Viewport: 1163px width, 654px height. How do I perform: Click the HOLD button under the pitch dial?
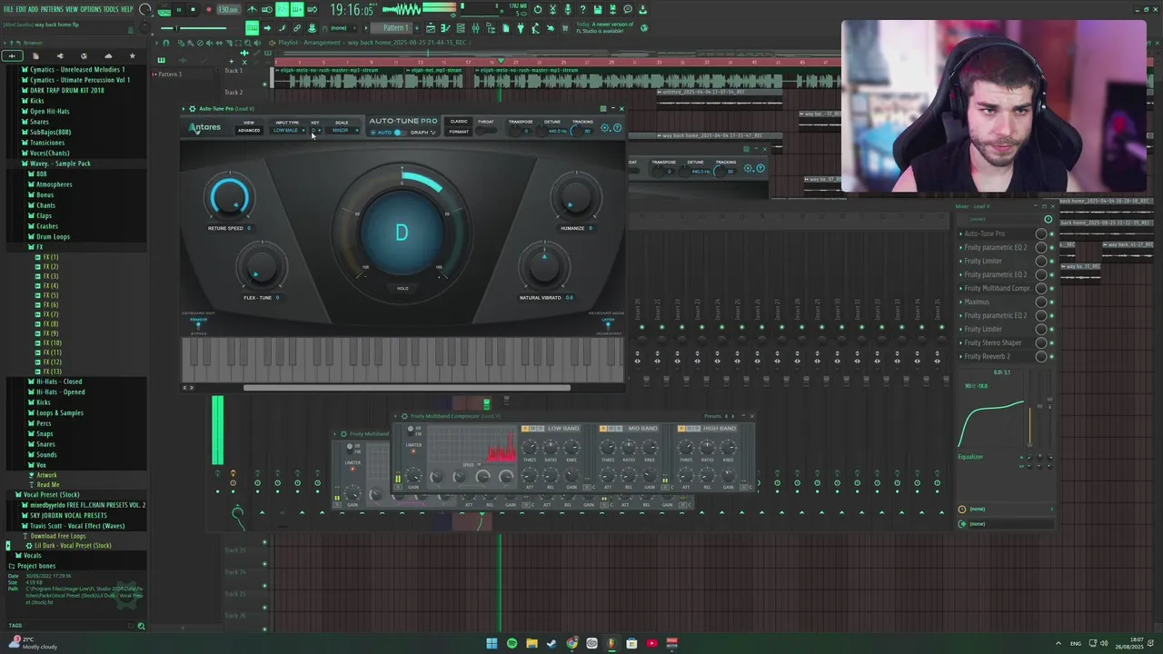(403, 288)
